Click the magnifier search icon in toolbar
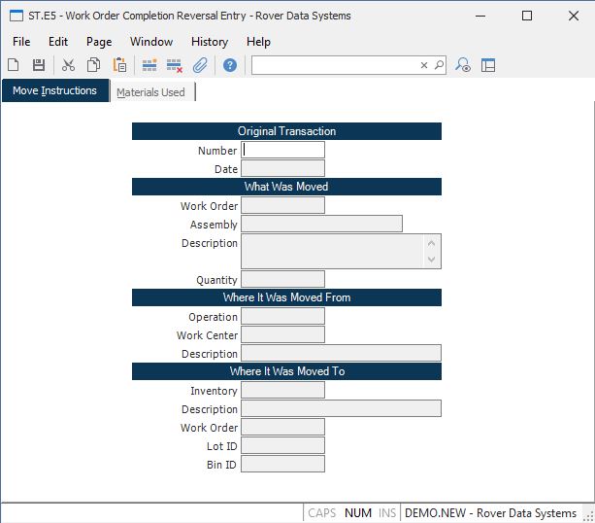This screenshot has height=523, width=595. (x=439, y=65)
